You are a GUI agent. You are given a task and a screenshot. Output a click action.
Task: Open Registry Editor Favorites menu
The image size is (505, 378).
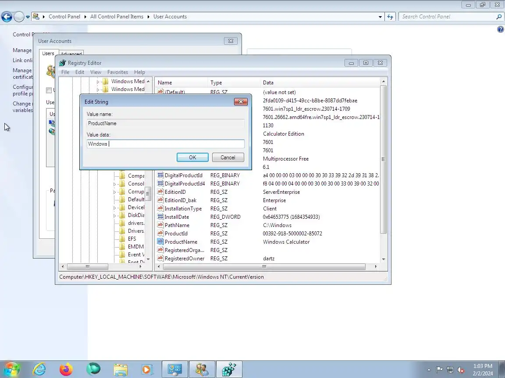click(x=117, y=72)
